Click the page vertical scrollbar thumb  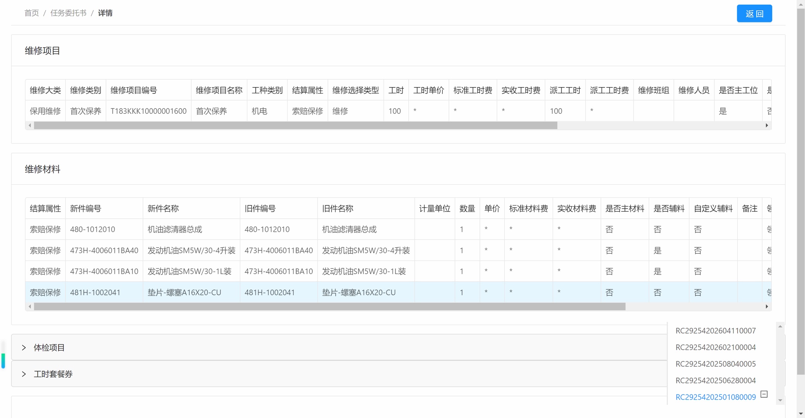(801, 192)
